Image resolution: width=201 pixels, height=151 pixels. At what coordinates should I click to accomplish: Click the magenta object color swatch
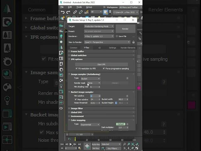click(x=139, y=88)
